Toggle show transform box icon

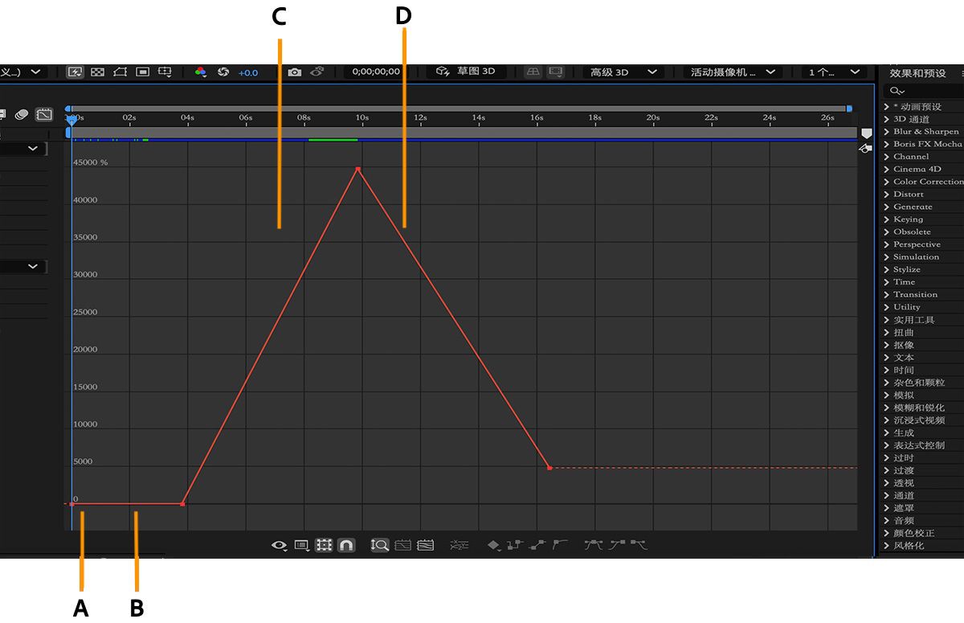coord(324,545)
